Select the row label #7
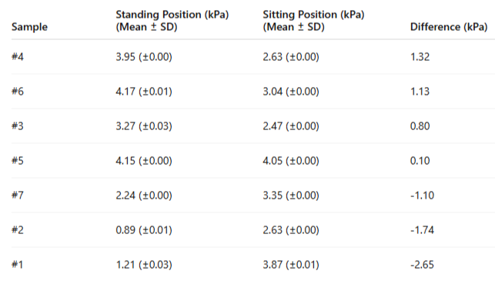 (x=18, y=195)
